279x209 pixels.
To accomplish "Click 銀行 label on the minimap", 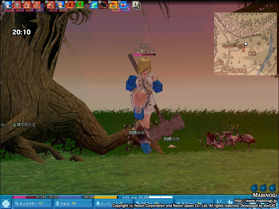I will pos(220,63).
